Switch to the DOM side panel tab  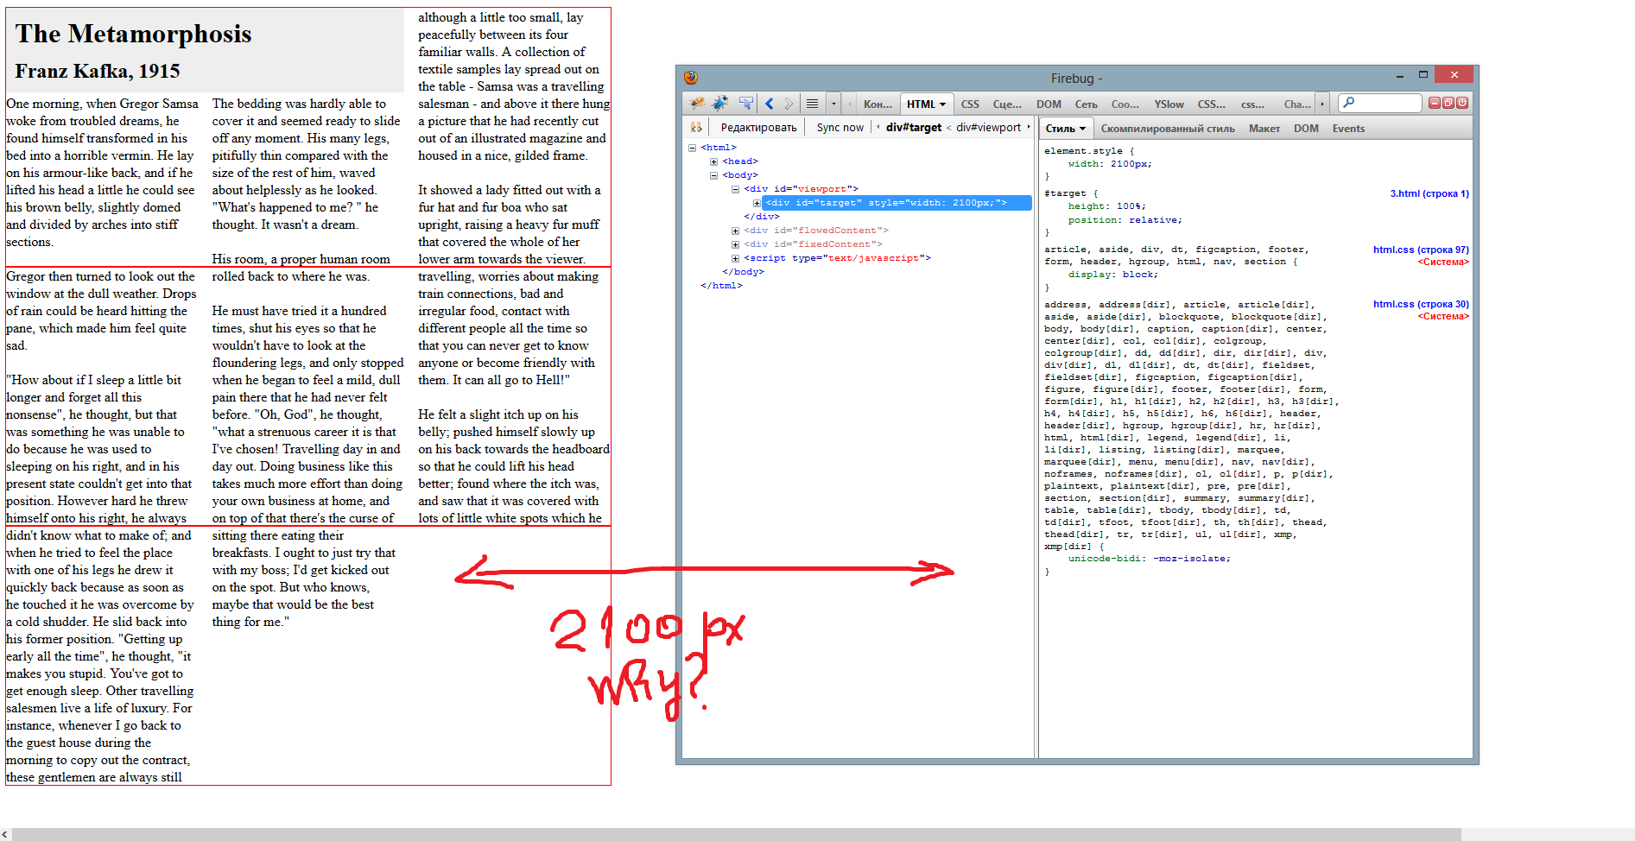click(x=1306, y=129)
